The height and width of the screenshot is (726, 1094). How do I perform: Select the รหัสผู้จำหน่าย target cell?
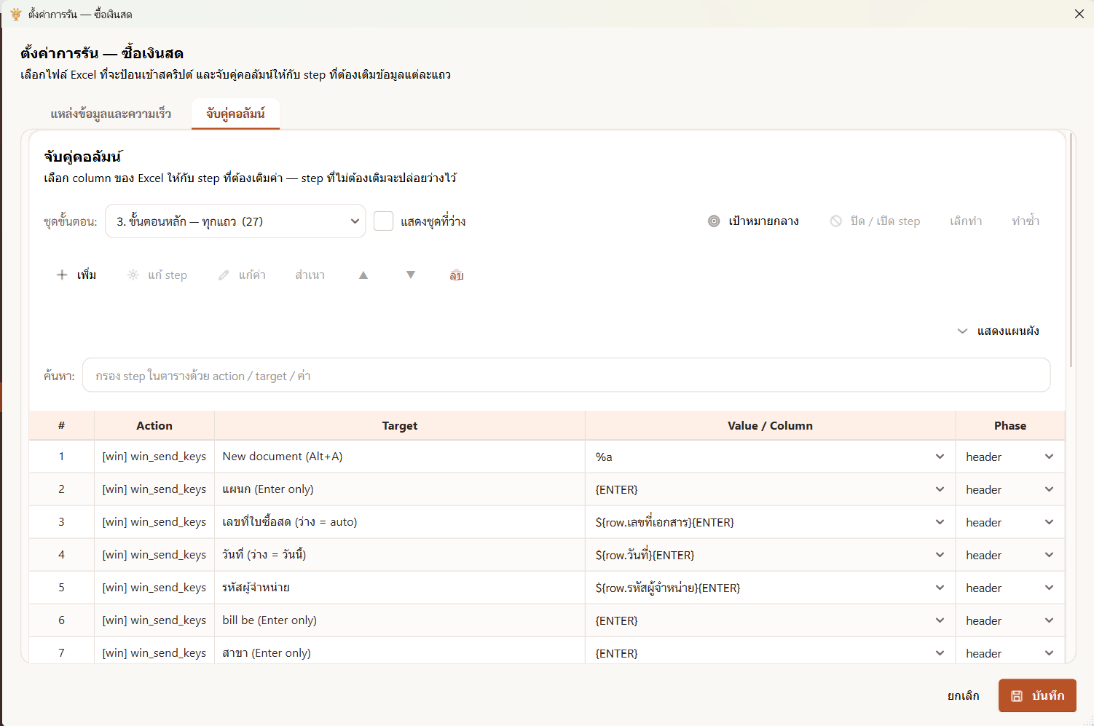pyautogui.click(x=400, y=588)
